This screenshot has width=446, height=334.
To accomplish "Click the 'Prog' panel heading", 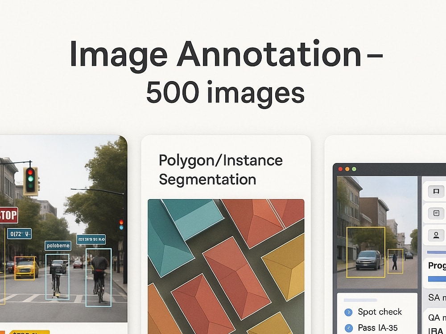I will (437, 265).
